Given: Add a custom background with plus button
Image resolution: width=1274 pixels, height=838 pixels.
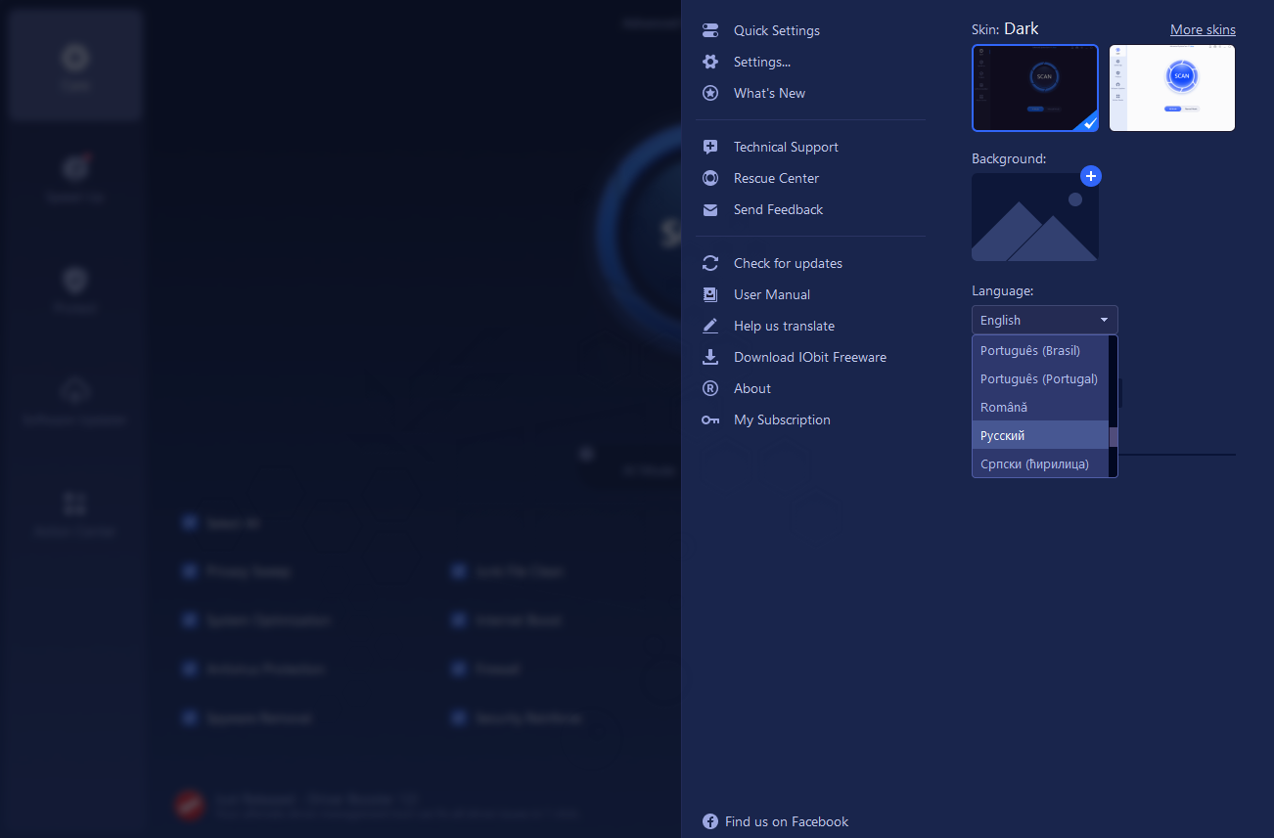Looking at the screenshot, I should tap(1091, 176).
